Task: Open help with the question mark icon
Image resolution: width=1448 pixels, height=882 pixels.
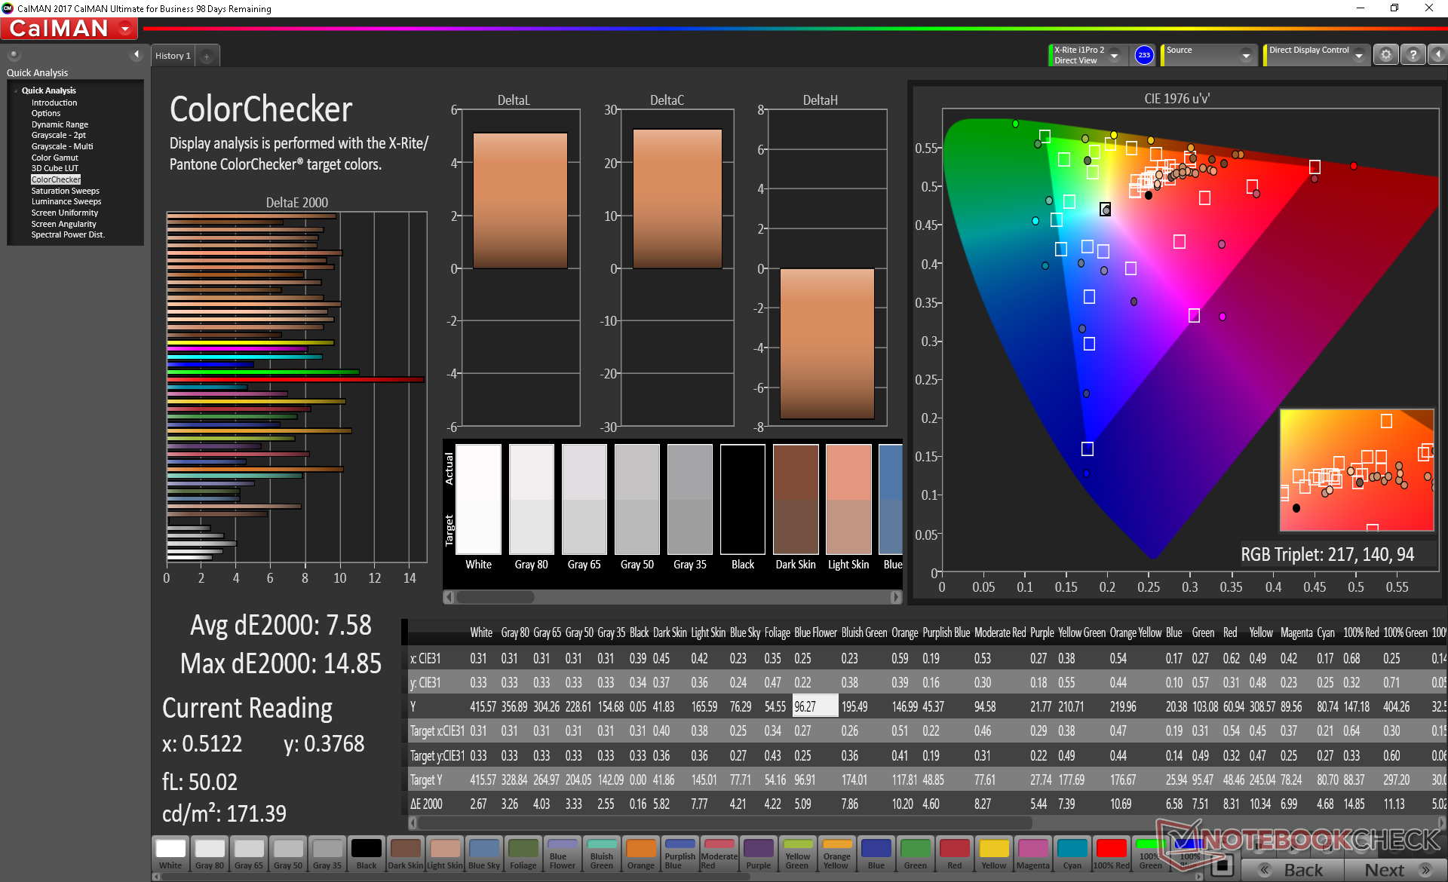Action: [x=1413, y=55]
